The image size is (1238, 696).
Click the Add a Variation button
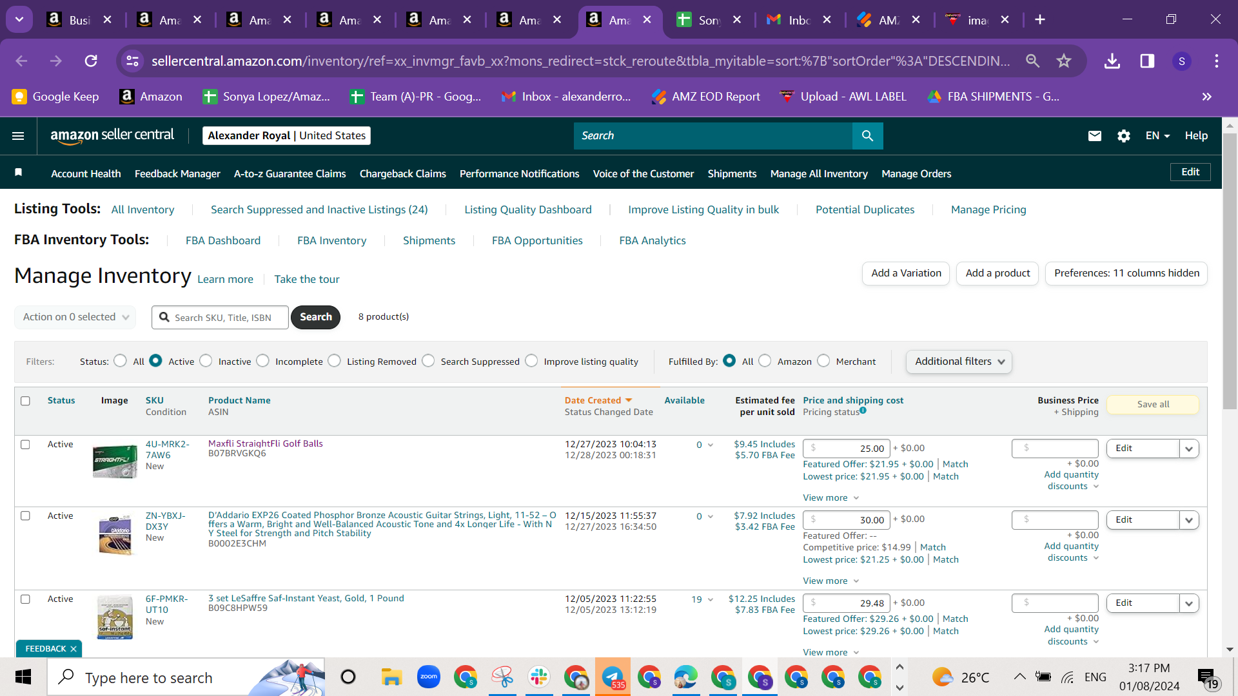tap(906, 273)
